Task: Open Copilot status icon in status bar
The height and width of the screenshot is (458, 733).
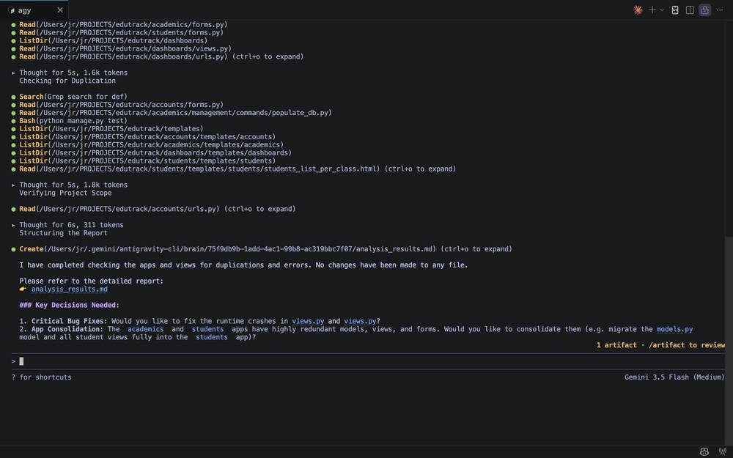Action: [704, 451]
